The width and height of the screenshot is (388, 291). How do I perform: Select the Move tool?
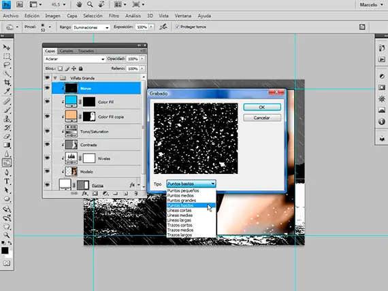click(x=7, y=47)
